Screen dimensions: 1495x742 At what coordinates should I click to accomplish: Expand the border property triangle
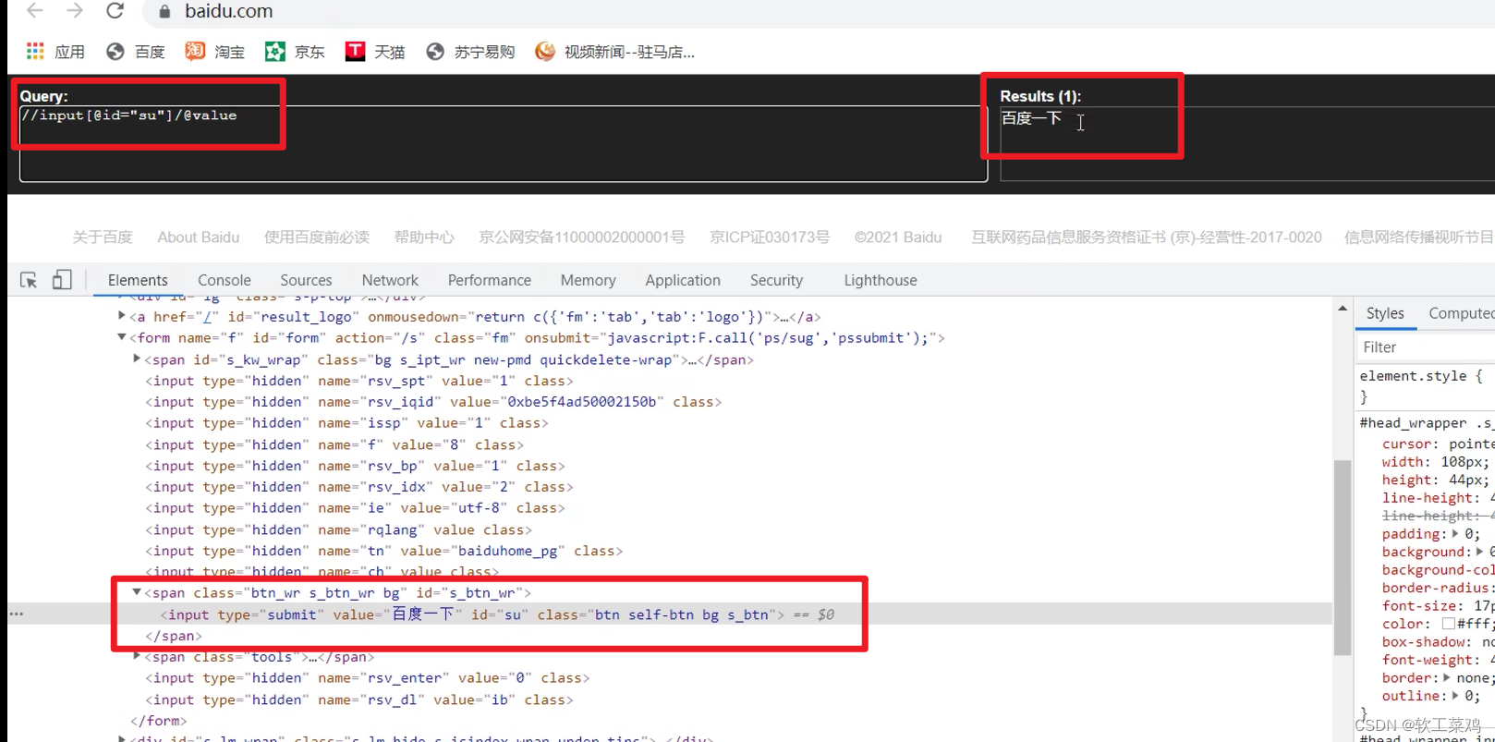pos(1448,678)
